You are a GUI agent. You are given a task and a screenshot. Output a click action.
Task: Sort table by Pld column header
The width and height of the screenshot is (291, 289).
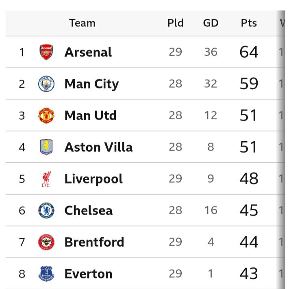(175, 23)
